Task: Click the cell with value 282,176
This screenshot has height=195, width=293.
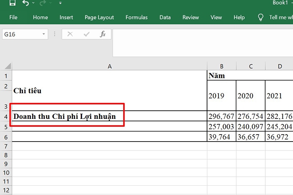Action: (279, 116)
